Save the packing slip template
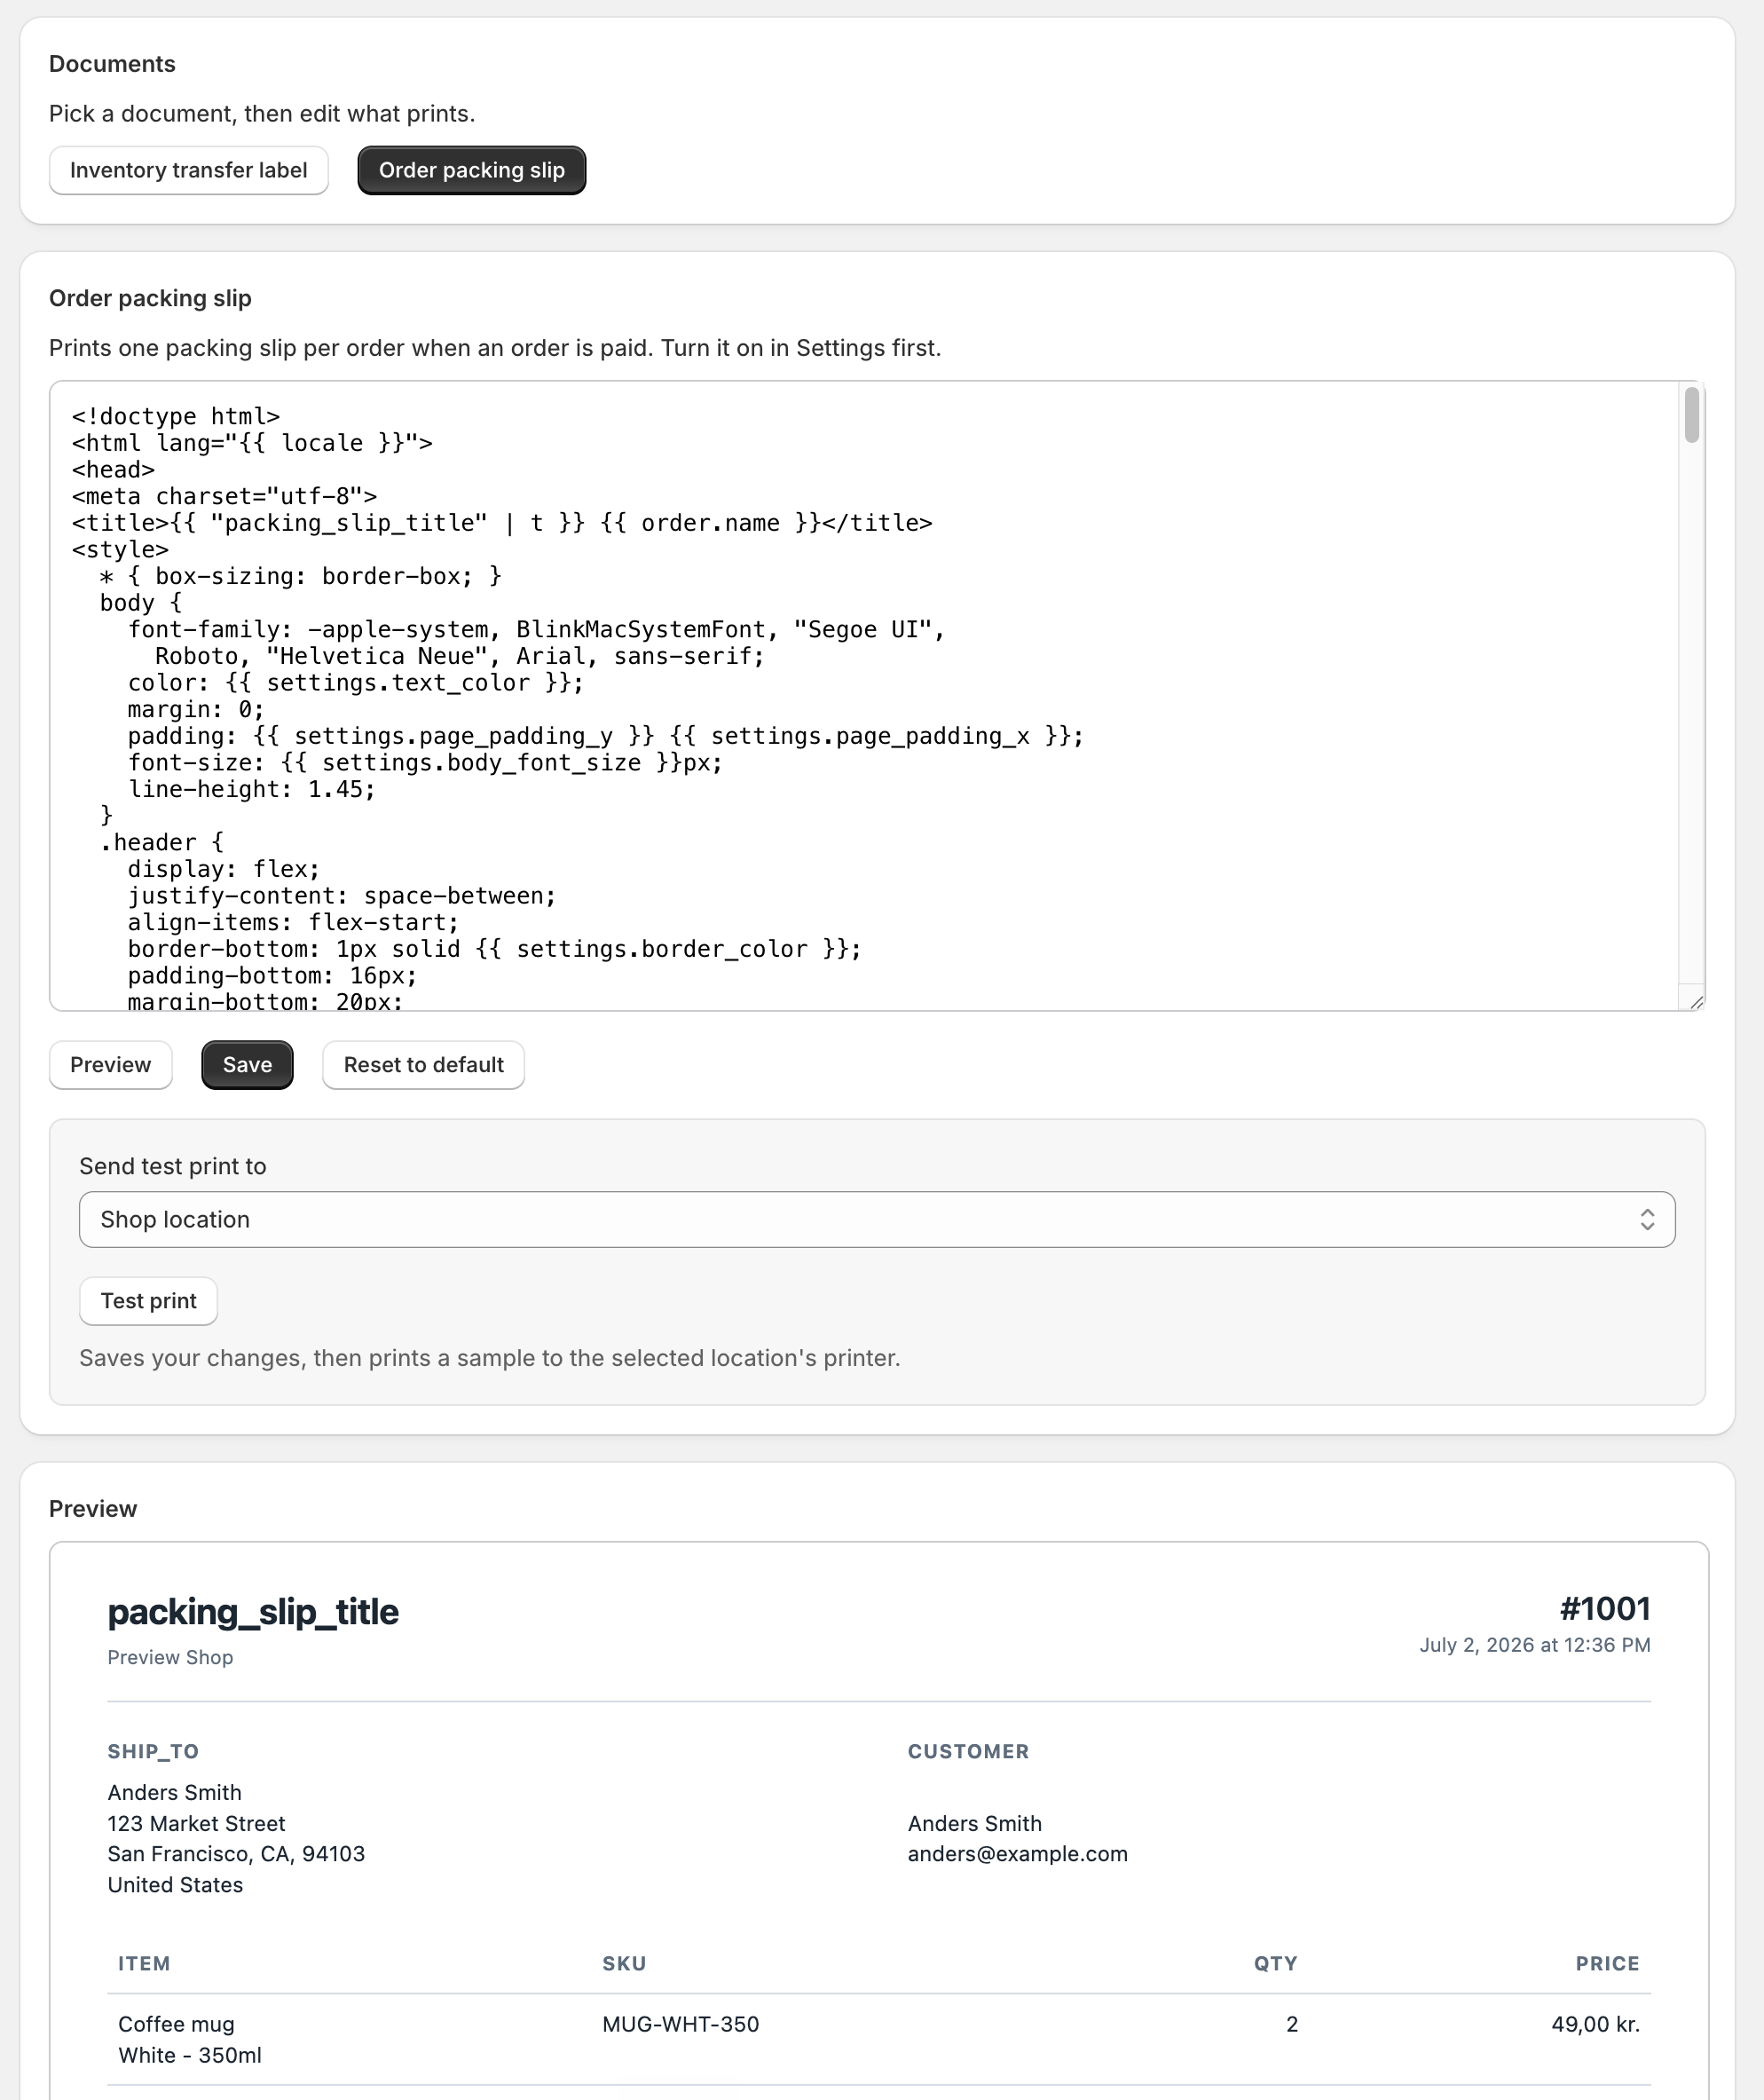Viewport: 1764px width, 2100px height. click(x=247, y=1065)
